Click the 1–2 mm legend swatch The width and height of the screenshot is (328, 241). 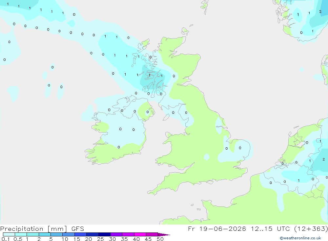click(x=32, y=234)
